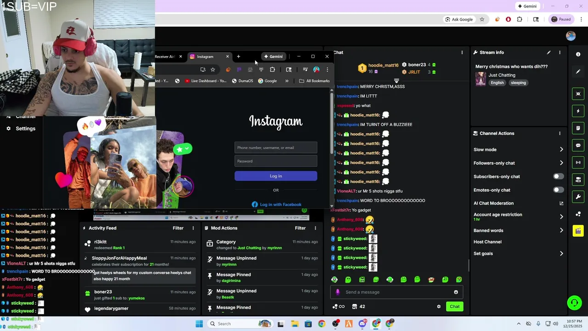Image resolution: width=588 pixels, height=331 pixels.
Task: Click install app icon in Instagram address bar
Action: (x=203, y=69)
